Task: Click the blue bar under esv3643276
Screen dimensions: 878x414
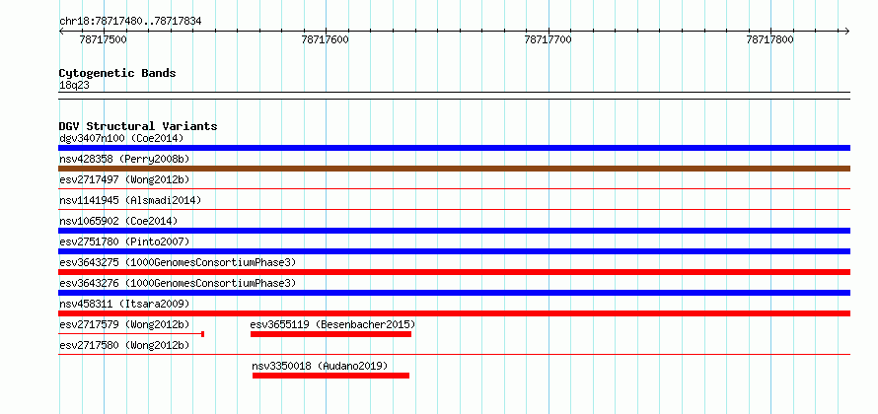Action: pos(454,293)
